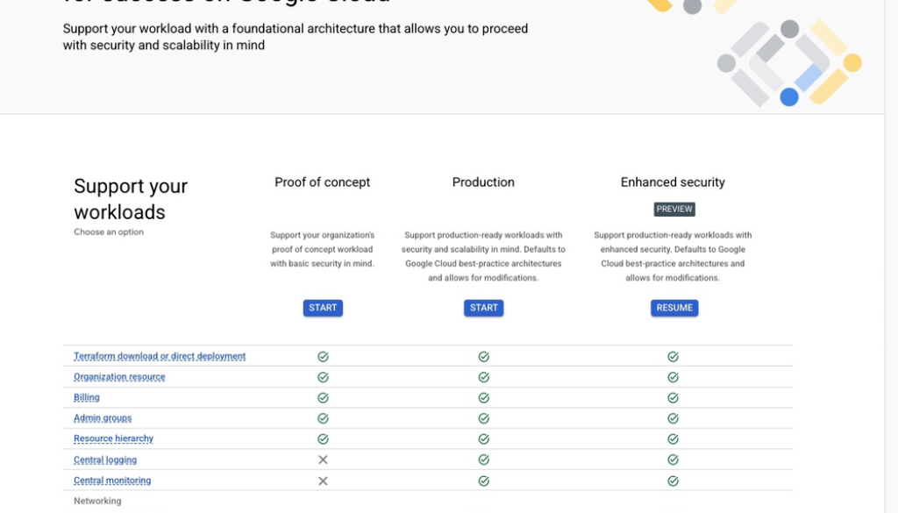The height and width of the screenshot is (513, 898).
Task: Click the Proof of concept START button
Action: (323, 308)
